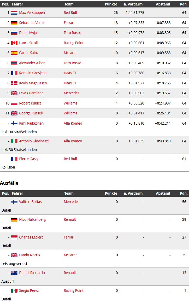Click the Netherlands flag beside Max Verstappen
Image resolution: width=189 pixels, height=302 pixels.
(14, 13)
